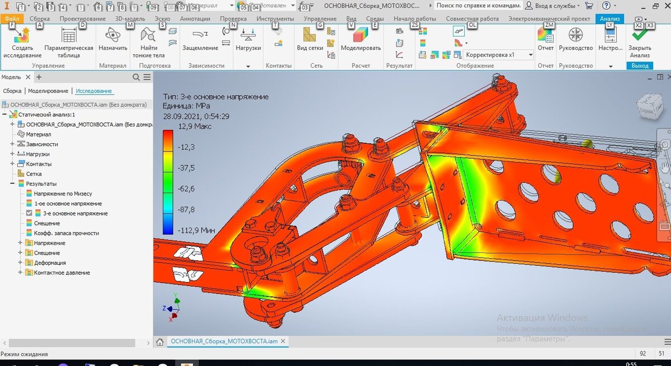Toggle the color bar display icon

pos(422,43)
